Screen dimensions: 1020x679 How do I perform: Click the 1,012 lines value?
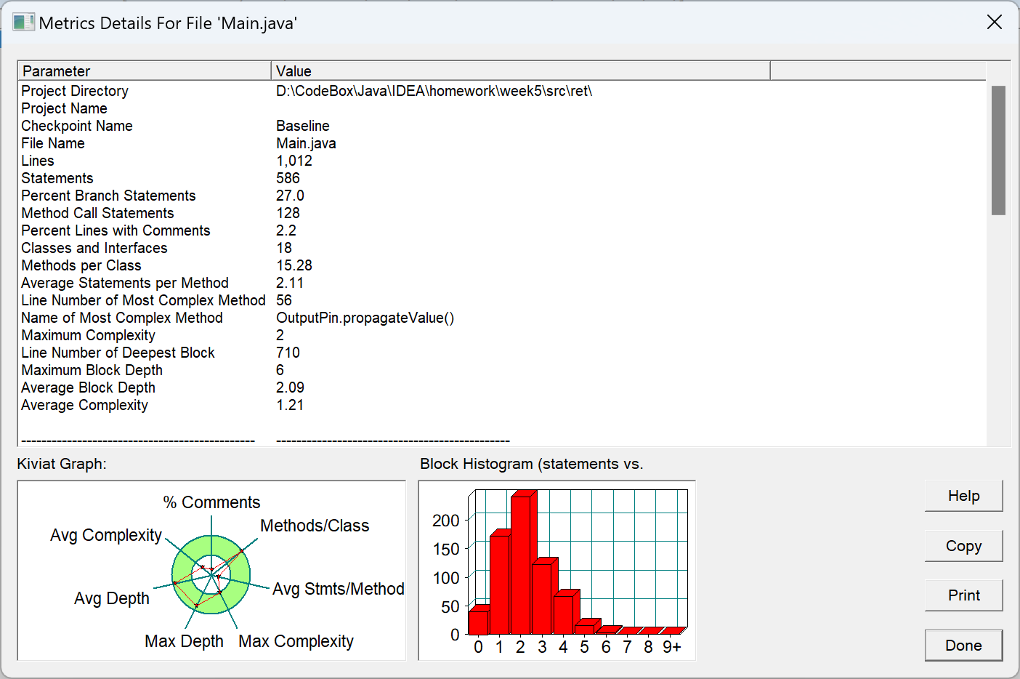294,161
